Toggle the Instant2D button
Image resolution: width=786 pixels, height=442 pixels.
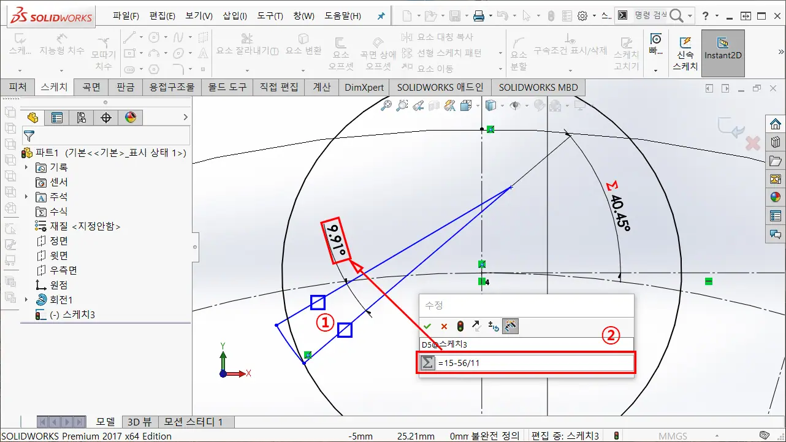point(723,53)
